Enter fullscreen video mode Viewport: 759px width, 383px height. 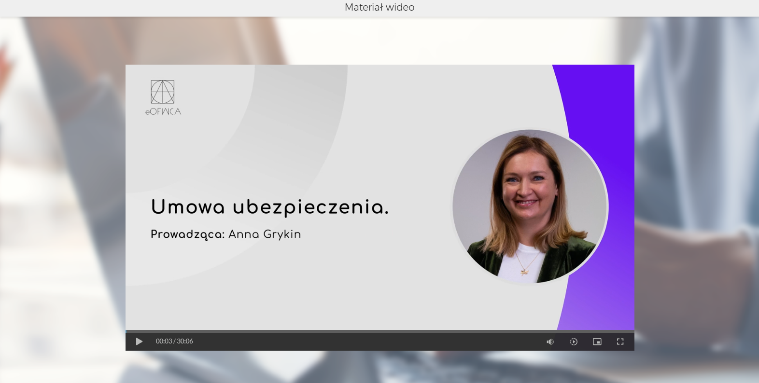pyautogui.click(x=620, y=342)
